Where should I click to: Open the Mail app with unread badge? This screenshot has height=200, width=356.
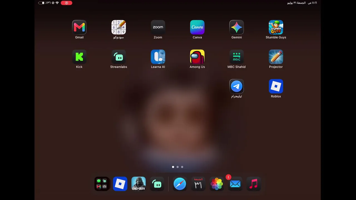click(x=235, y=184)
